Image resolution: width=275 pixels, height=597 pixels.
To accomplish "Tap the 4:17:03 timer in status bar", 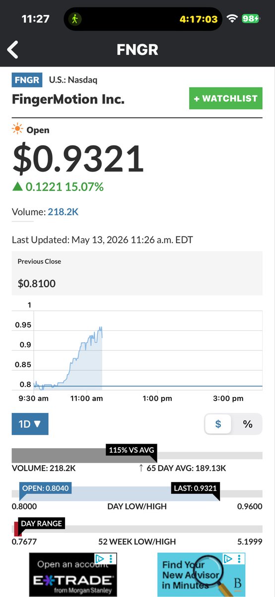I will (199, 19).
